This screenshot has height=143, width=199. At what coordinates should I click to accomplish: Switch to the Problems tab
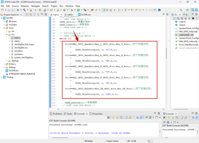[x=56, y=114]
